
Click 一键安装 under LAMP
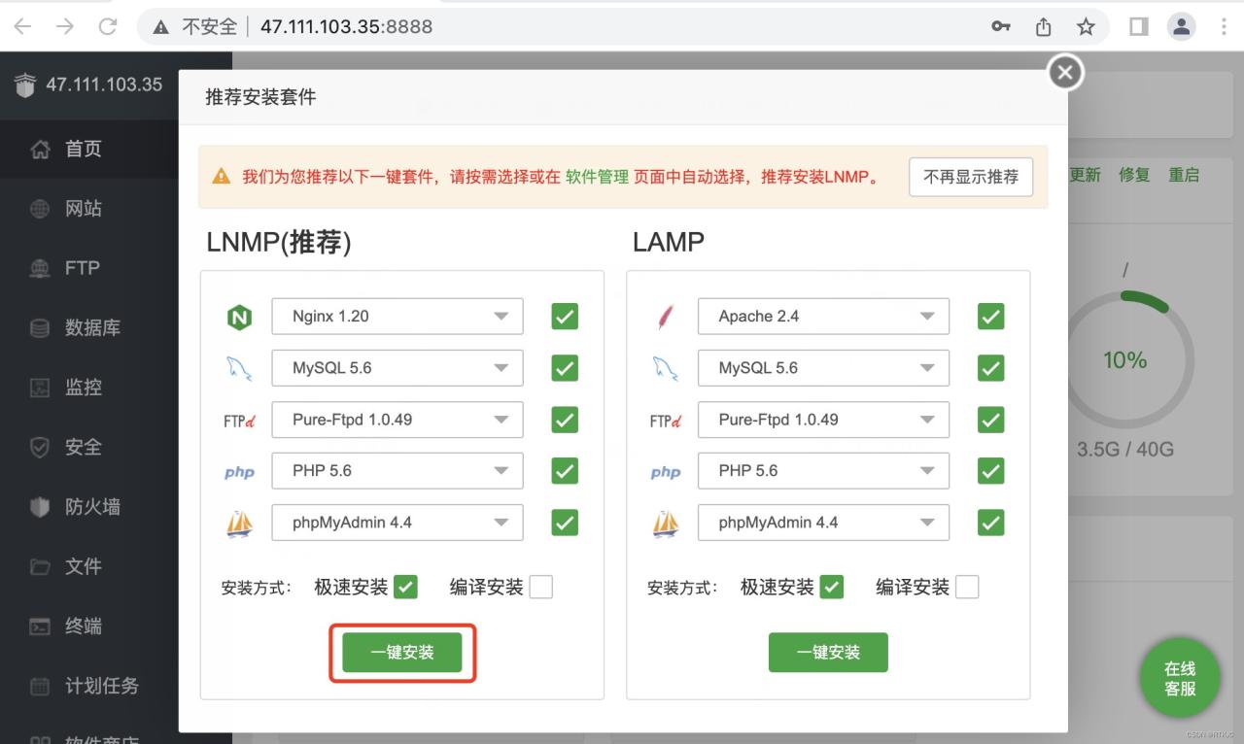(x=828, y=653)
